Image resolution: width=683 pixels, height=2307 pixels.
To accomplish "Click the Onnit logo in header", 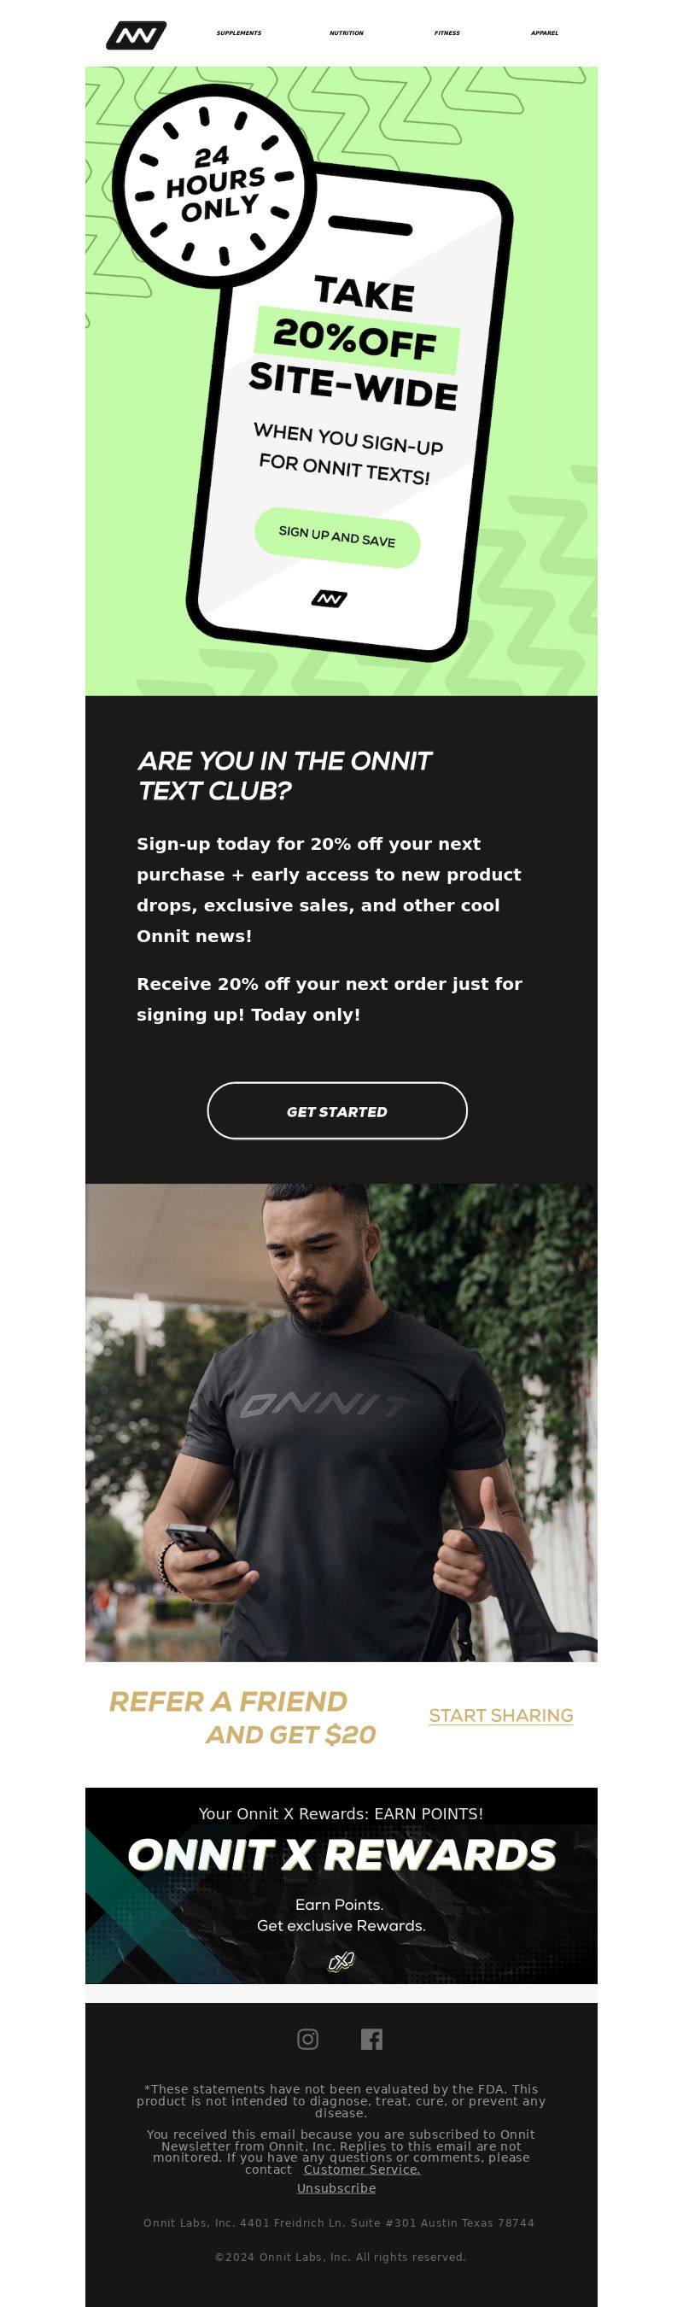I will (x=136, y=35).
